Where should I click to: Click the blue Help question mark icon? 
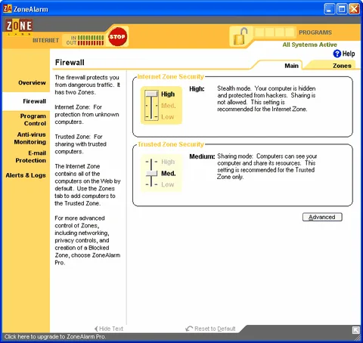click(337, 54)
